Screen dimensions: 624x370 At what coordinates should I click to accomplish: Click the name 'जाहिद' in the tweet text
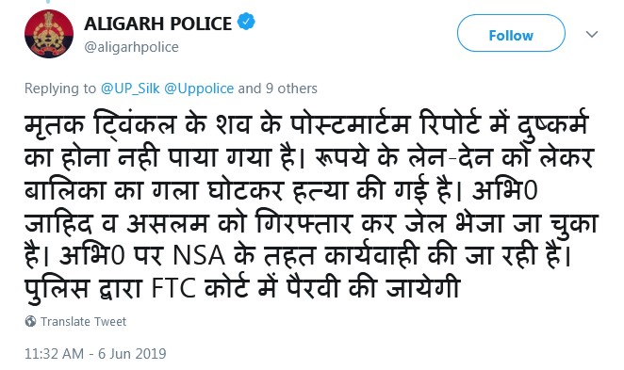click(x=58, y=222)
